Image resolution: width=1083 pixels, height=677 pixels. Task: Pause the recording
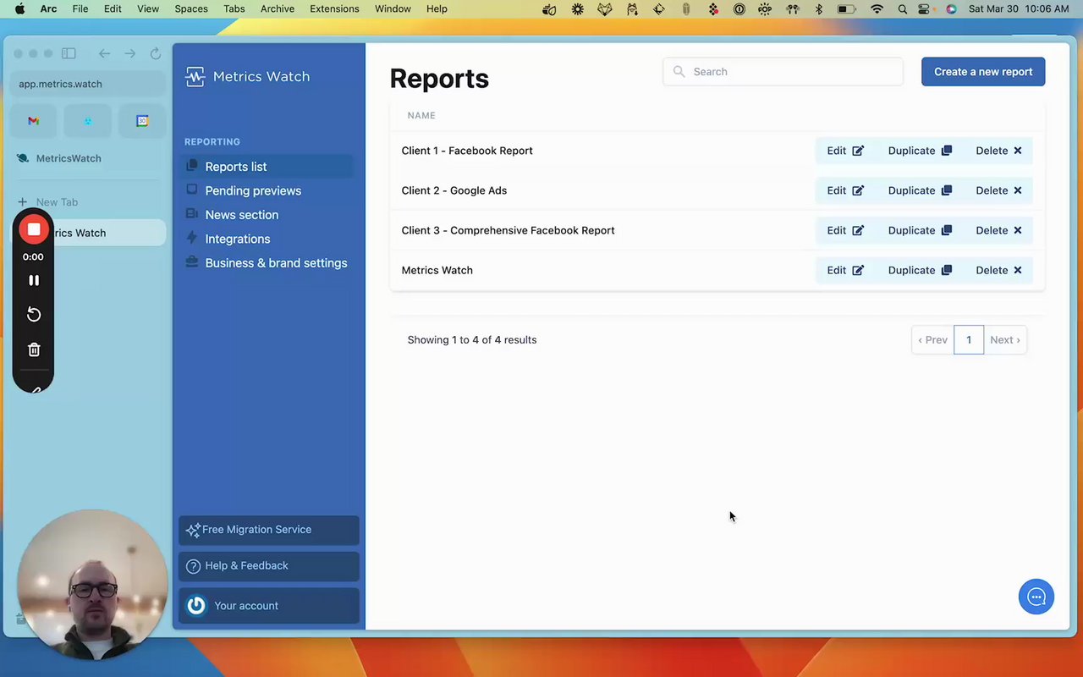(34, 280)
